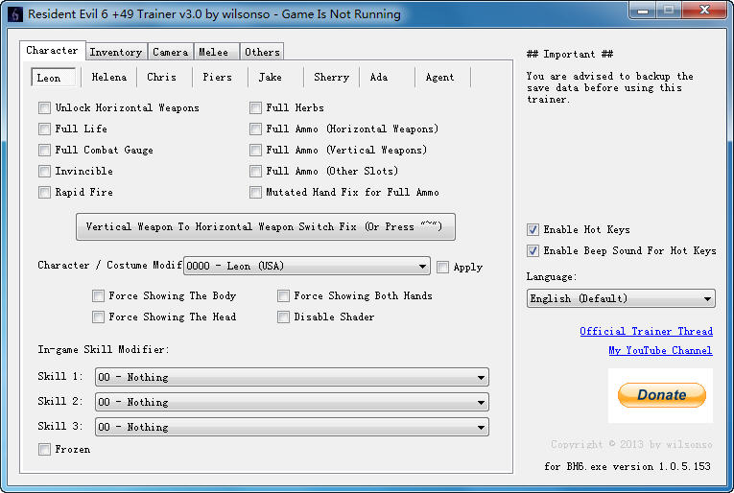This screenshot has height=493, width=734.
Task: Close the trainer window
Action: point(703,11)
